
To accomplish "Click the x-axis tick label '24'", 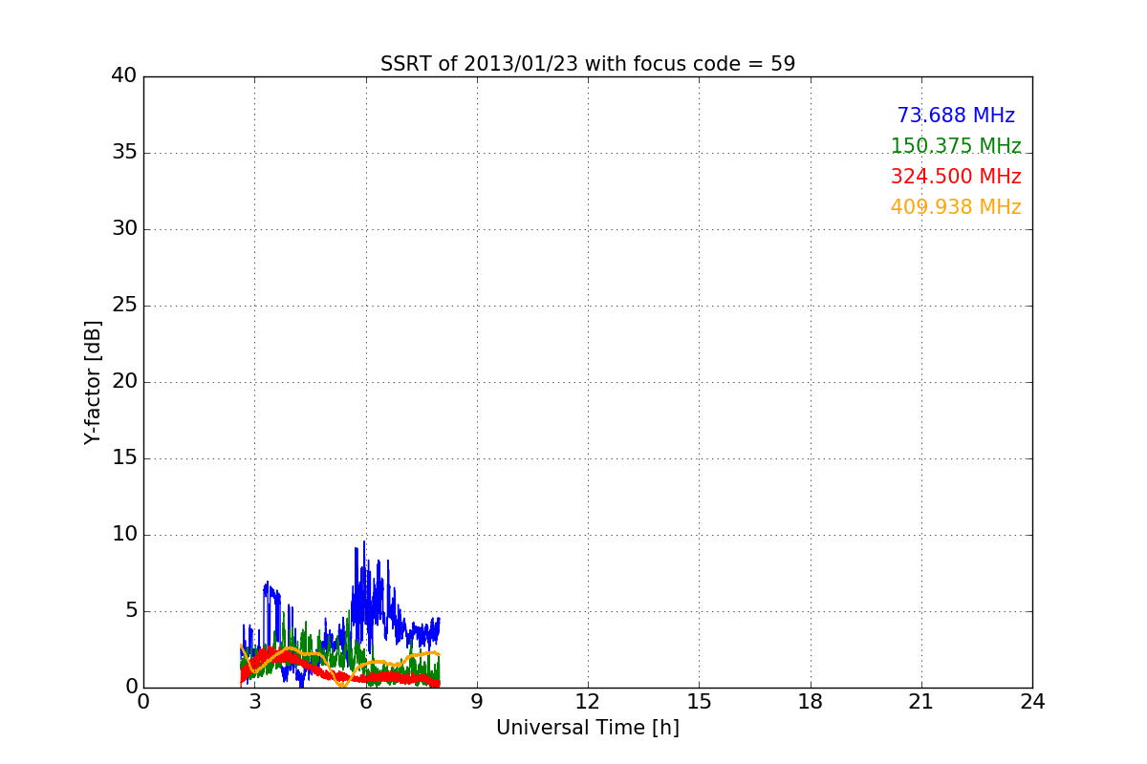I will coord(1032,702).
